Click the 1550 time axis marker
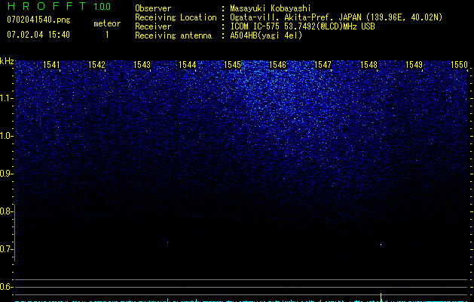This screenshot has height=302, width=474. pos(459,65)
